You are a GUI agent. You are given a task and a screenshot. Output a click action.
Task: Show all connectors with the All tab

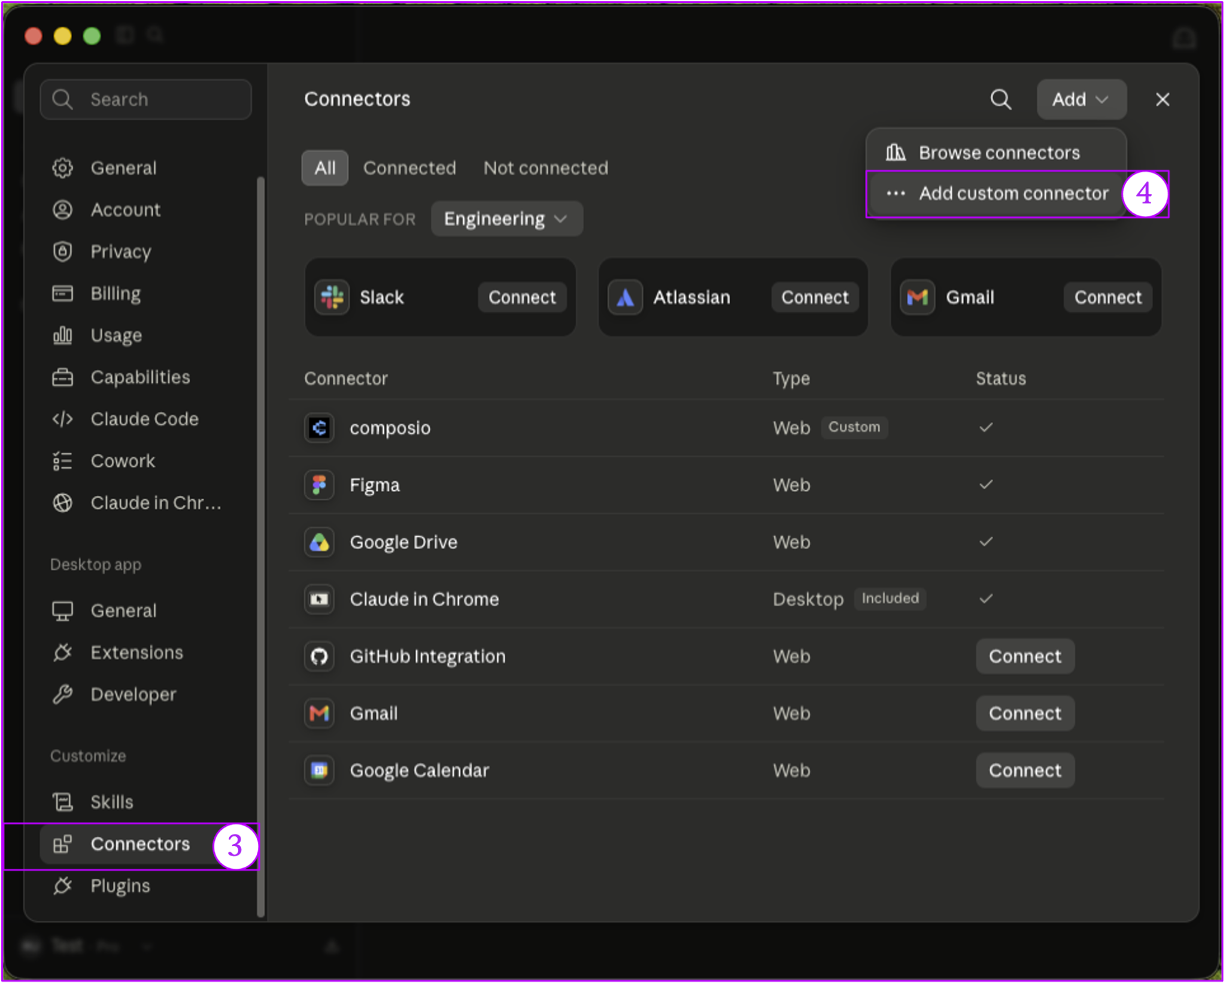[x=324, y=168]
